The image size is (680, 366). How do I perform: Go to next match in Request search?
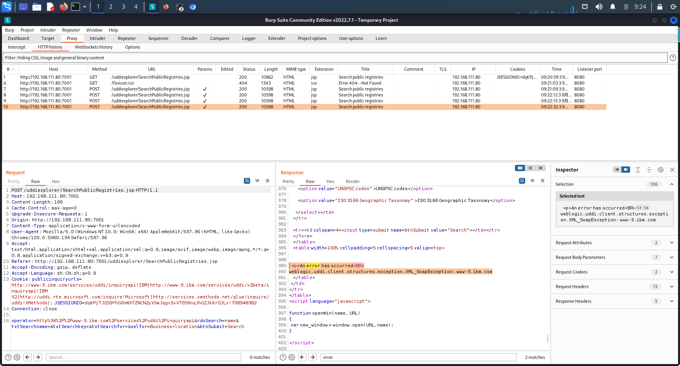click(38, 357)
